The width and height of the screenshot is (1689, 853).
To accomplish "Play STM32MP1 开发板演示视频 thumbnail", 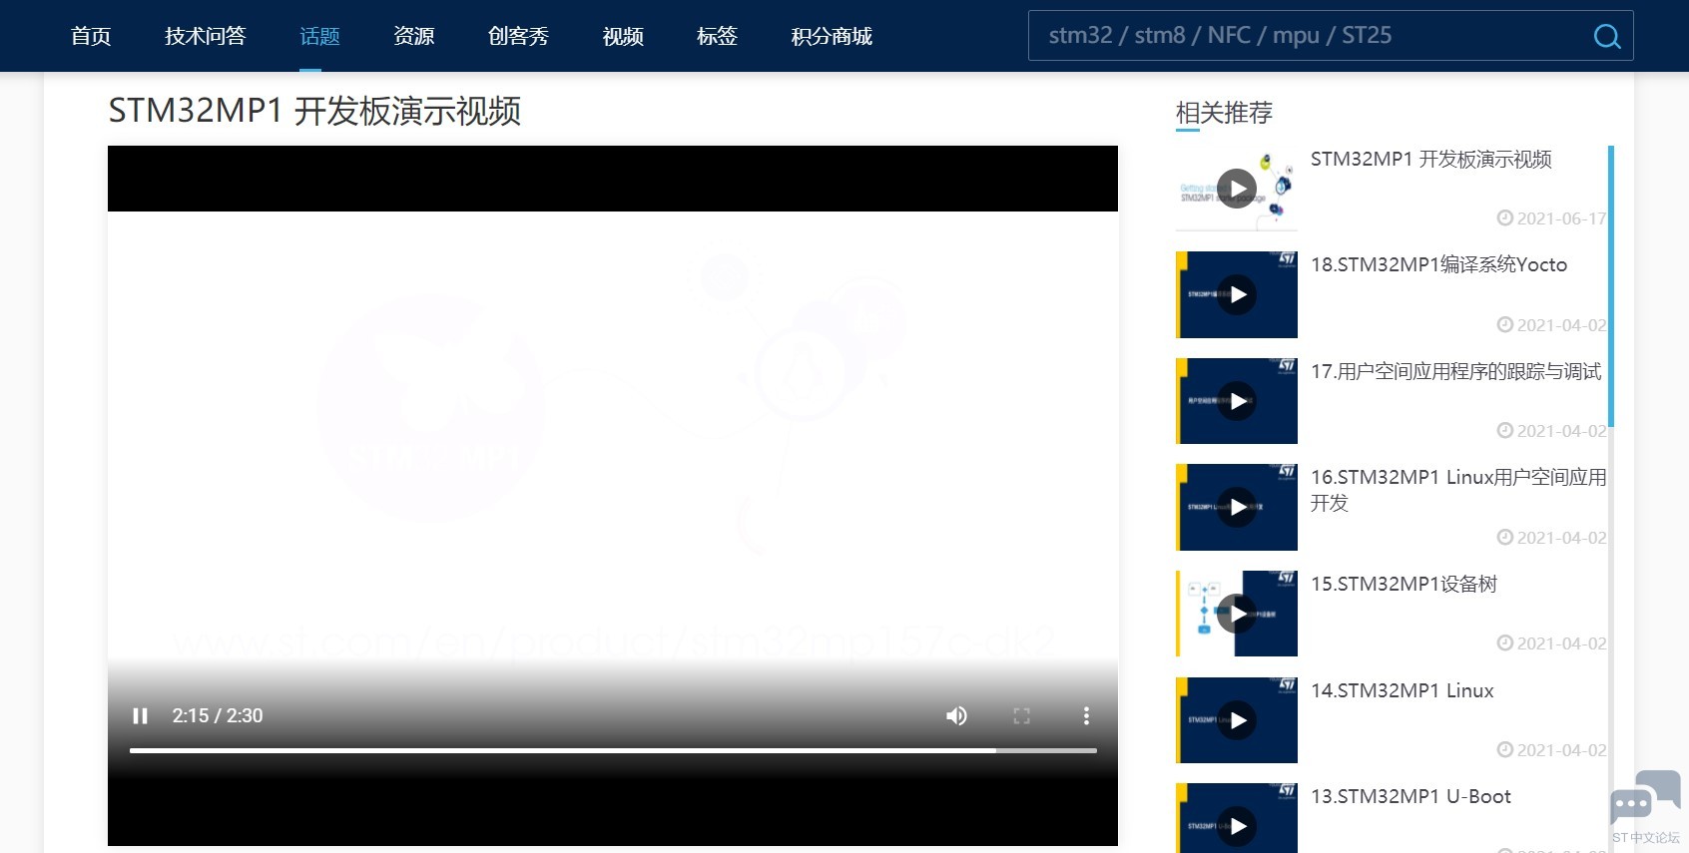I will (x=1237, y=189).
